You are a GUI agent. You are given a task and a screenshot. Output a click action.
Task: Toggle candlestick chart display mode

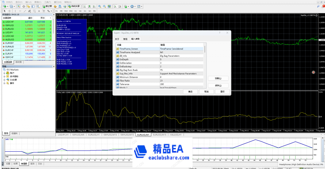tap(89, 6)
